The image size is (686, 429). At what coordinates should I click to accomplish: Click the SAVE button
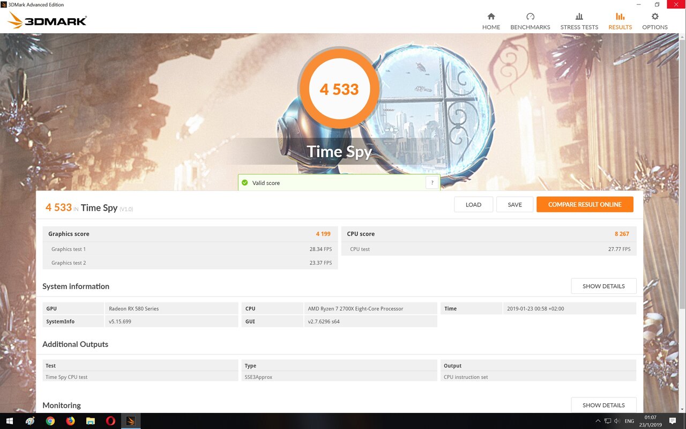click(514, 204)
